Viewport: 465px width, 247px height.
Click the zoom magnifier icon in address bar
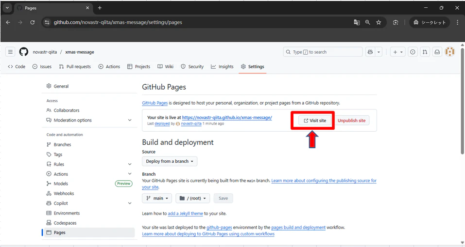click(368, 22)
